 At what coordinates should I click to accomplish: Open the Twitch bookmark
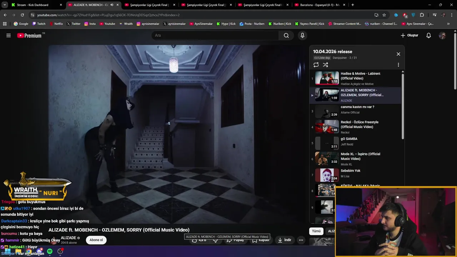[39, 24]
